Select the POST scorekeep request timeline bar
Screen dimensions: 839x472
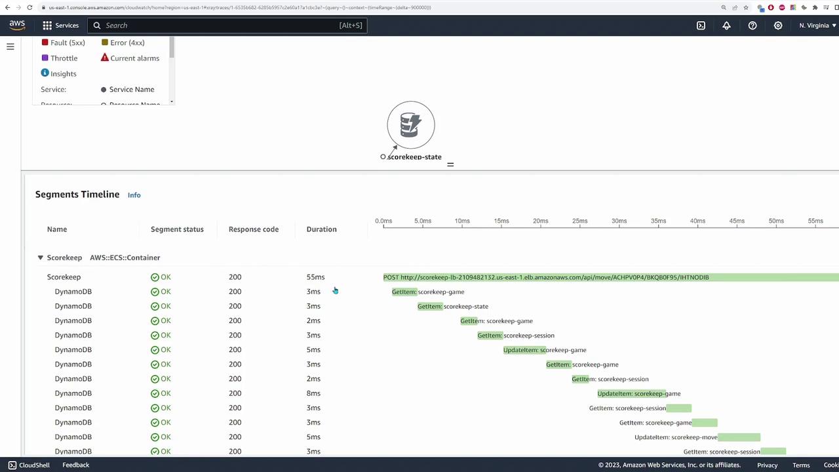tap(611, 277)
